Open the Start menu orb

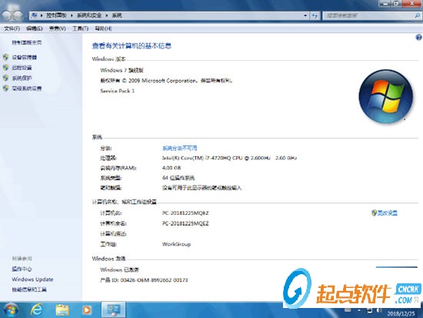[x=11, y=310]
